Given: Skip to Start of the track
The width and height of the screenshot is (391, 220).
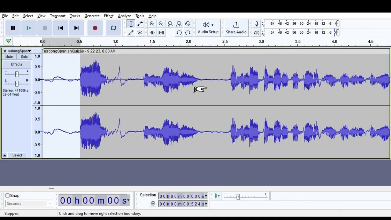Looking at the screenshot, I should point(60,28).
